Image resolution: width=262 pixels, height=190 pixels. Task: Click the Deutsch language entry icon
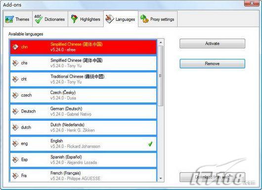(x=15, y=111)
